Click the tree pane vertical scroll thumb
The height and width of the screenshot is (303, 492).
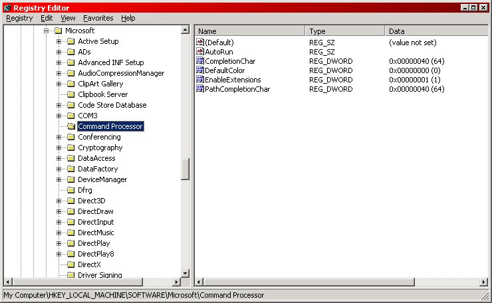pos(185,169)
